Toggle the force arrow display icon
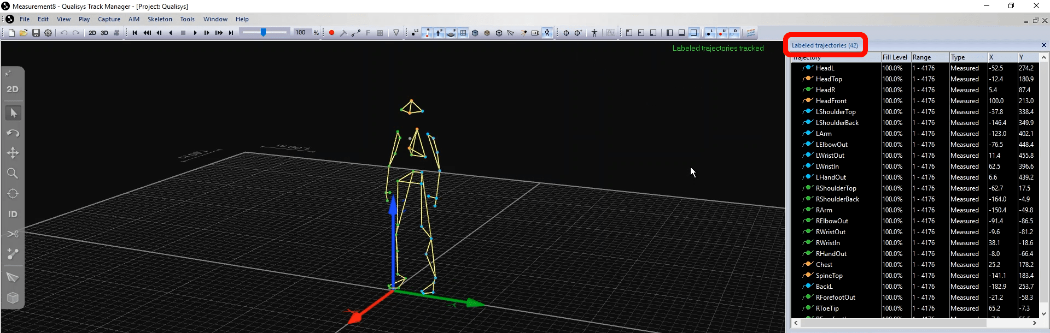Image resolution: width=1050 pixels, height=333 pixels. (x=439, y=33)
